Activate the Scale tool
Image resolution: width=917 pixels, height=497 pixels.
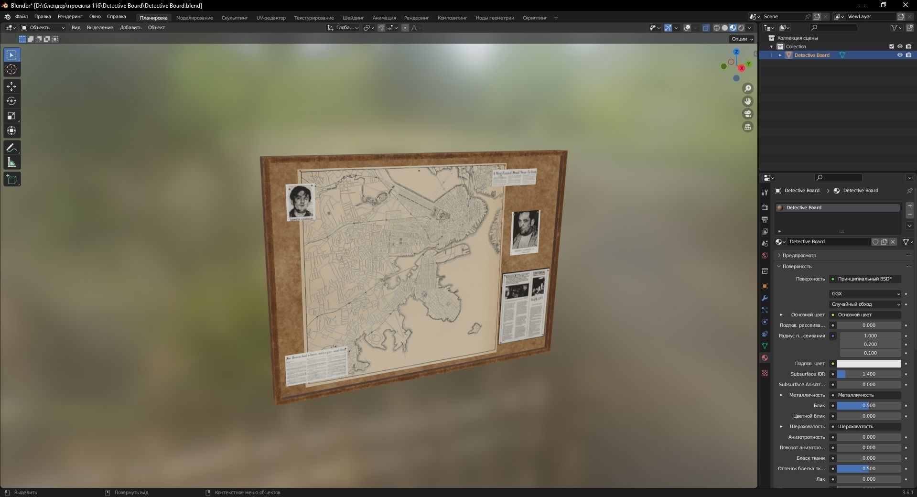(11, 116)
